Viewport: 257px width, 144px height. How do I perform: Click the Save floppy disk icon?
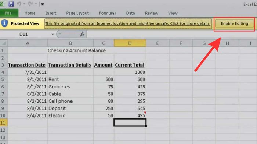click(11, 4)
